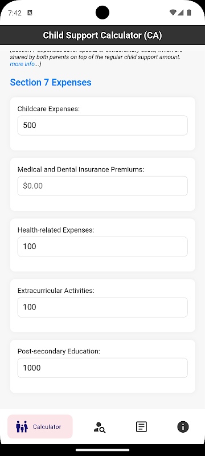Tap the clock showing 7:42
Image resolution: width=205 pixels, height=456 pixels.
coord(14,13)
